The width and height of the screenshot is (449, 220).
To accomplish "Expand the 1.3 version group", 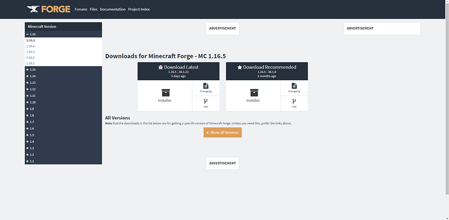I will tap(63, 148).
